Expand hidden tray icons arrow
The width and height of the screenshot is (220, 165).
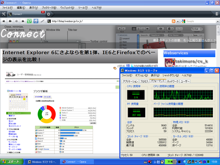pyautogui.click(x=185, y=162)
